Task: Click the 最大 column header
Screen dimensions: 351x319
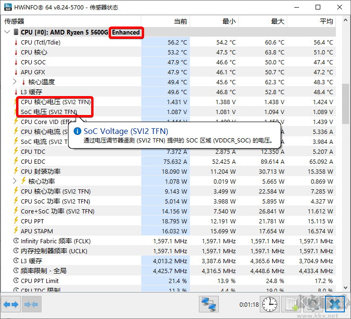Action: 278,21
